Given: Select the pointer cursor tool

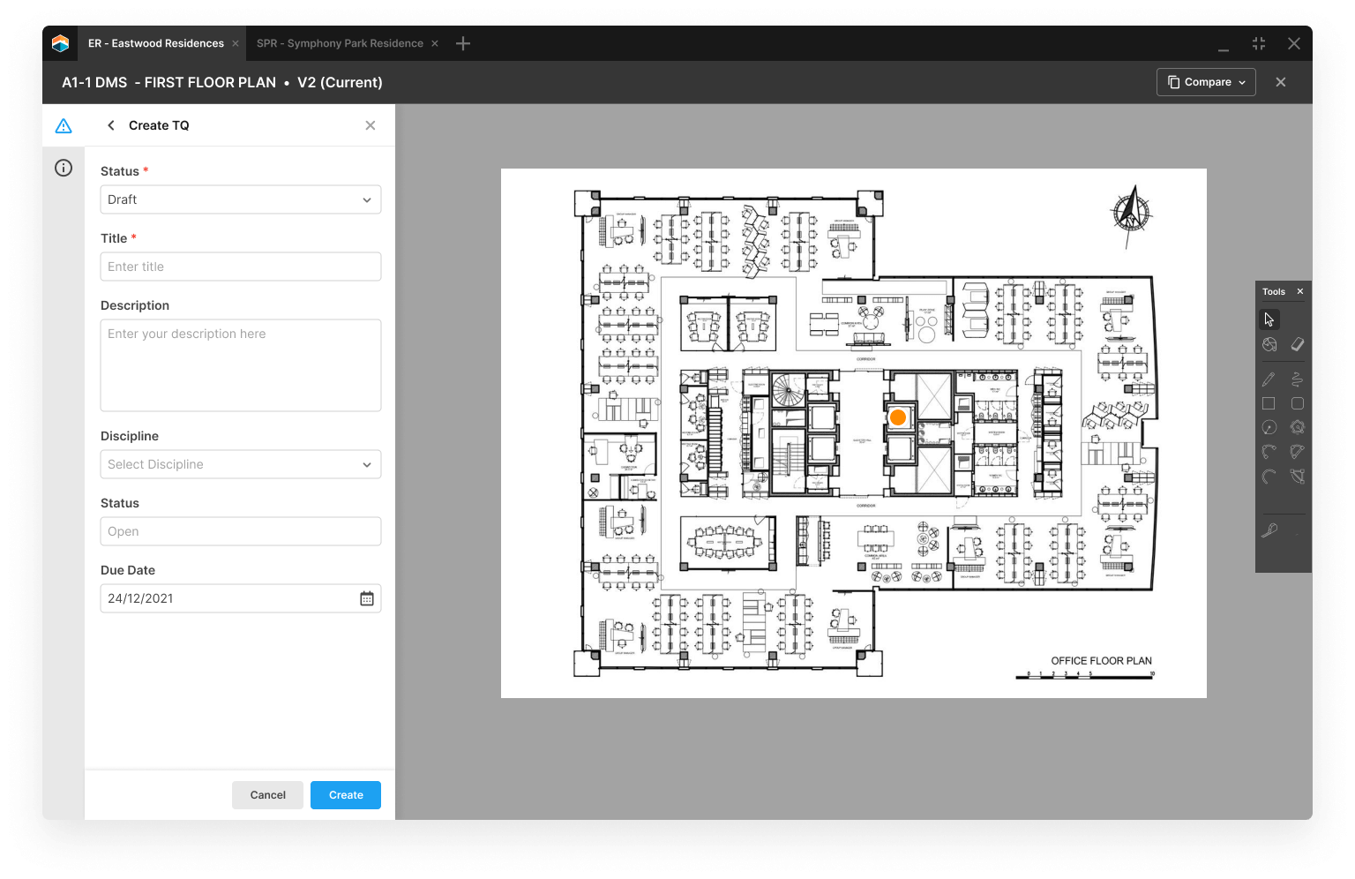Looking at the screenshot, I should click(1269, 319).
